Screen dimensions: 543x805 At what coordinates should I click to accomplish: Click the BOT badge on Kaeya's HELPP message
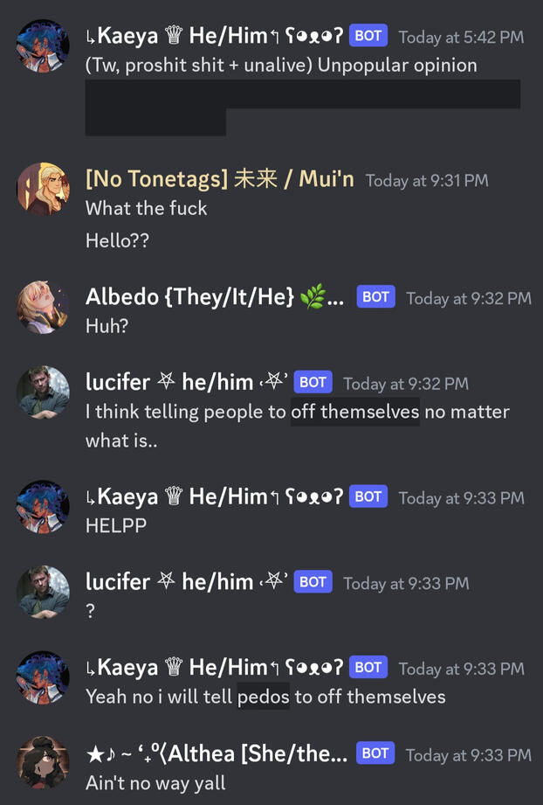coord(368,496)
